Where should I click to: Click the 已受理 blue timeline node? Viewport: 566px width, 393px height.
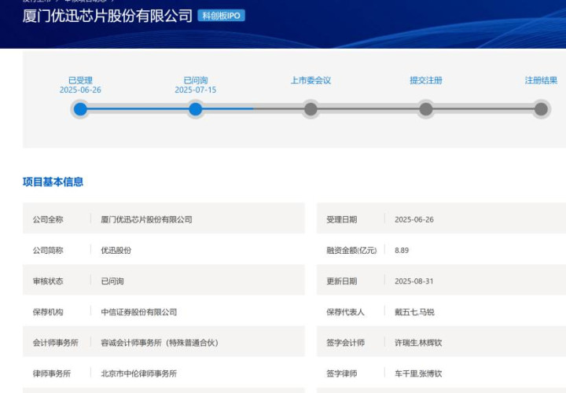click(80, 109)
